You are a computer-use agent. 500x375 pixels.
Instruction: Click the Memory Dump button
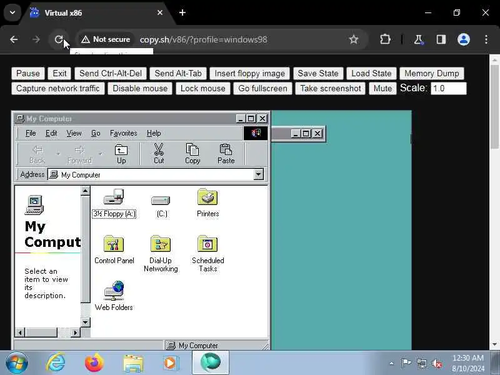click(x=432, y=73)
